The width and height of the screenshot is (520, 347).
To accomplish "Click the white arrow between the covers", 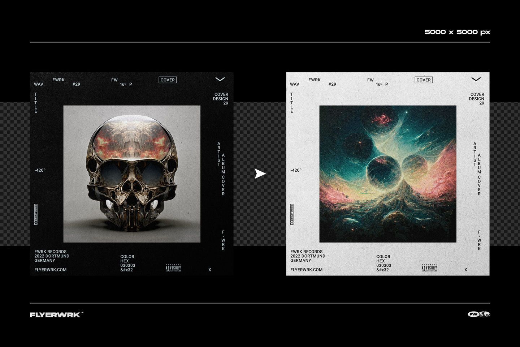I will pyautogui.click(x=260, y=174).
